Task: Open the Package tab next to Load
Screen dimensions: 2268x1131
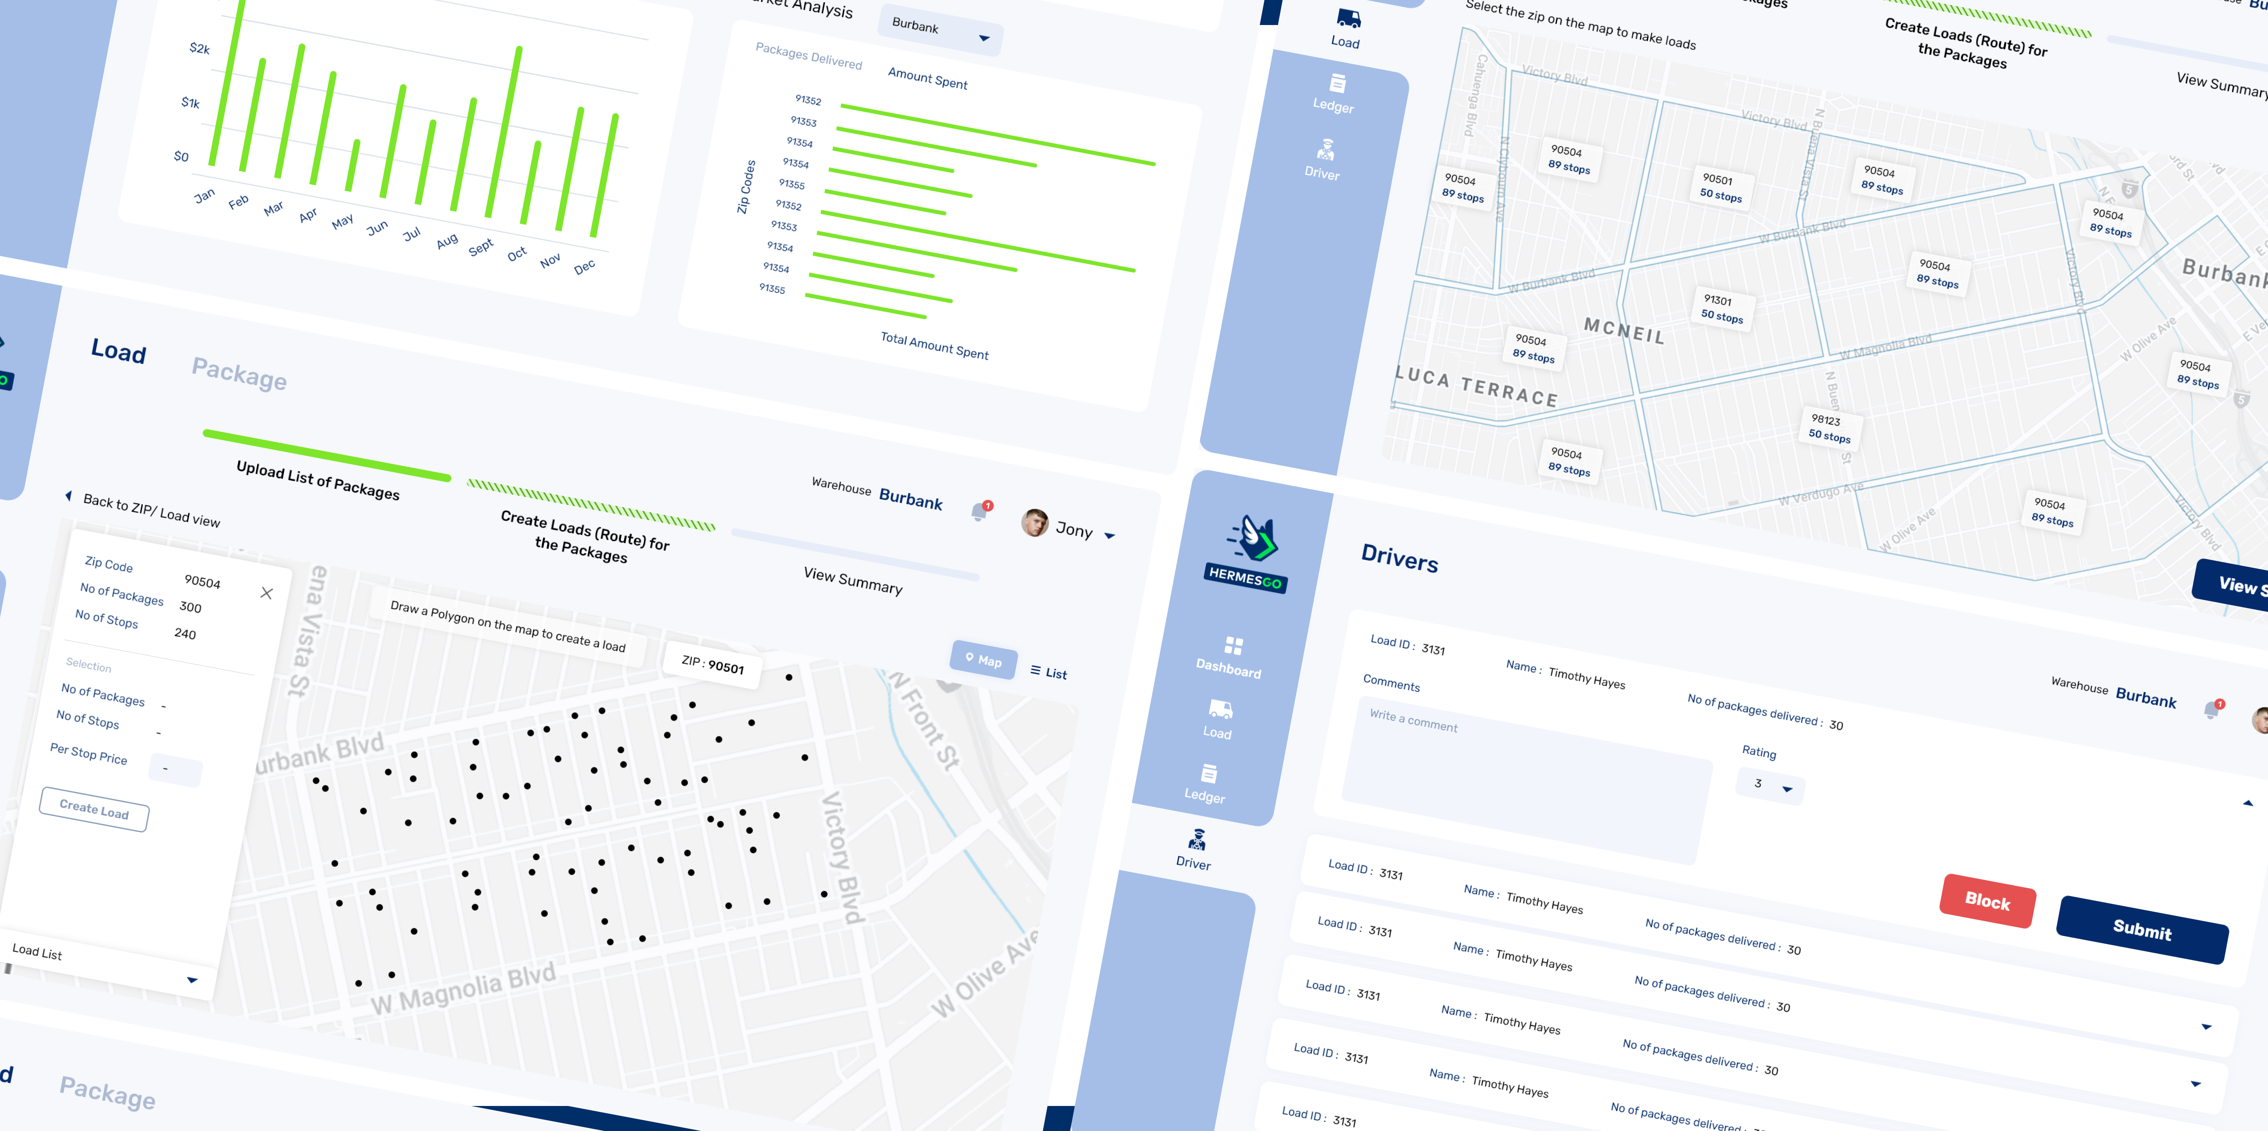Action: point(239,373)
